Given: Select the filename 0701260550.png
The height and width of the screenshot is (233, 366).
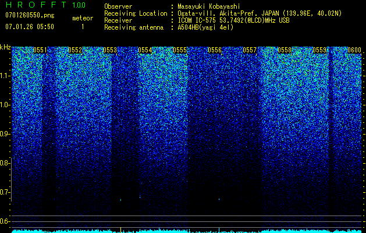Looking at the screenshot, I should coord(30,16).
